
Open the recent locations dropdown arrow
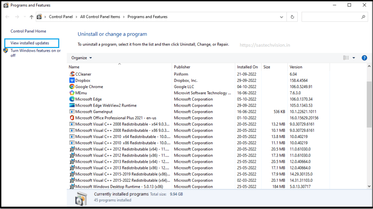point(25,17)
